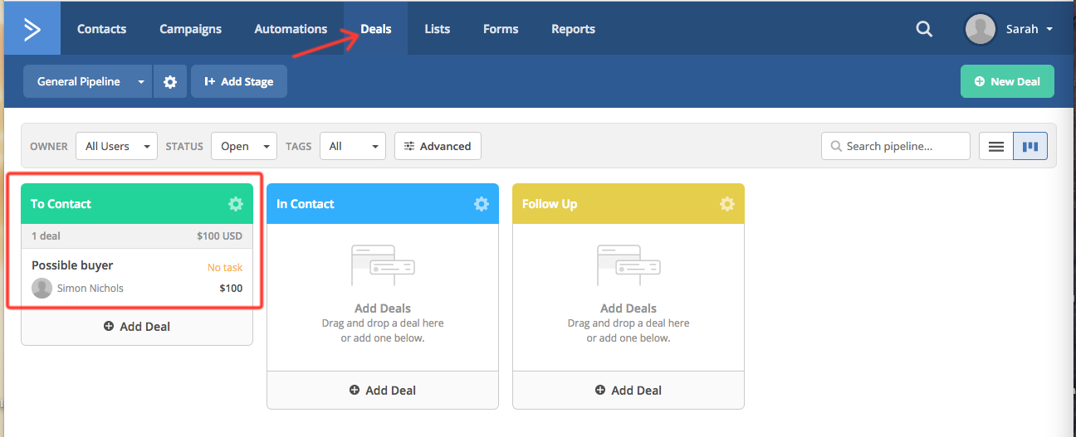Open the Automations menu item
The image size is (1076, 437).
point(291,29)
